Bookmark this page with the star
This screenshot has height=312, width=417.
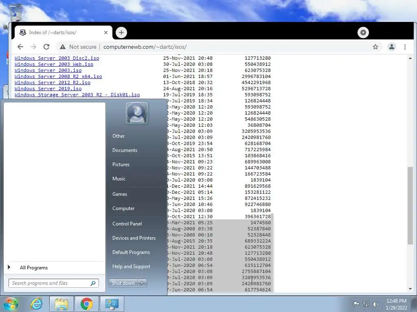pyautogui.click(x=375, y=47)
